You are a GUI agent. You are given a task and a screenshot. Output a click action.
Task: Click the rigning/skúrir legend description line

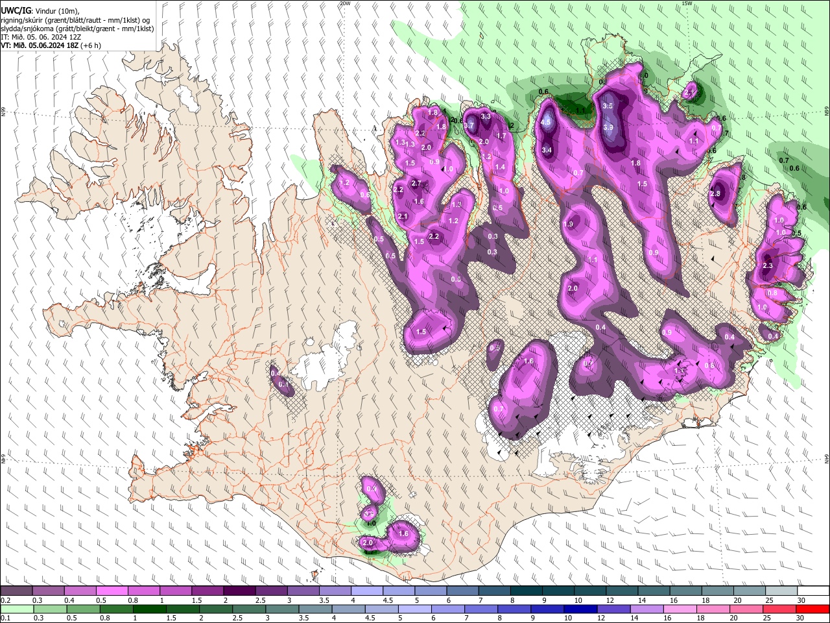(x=74, y=19)
